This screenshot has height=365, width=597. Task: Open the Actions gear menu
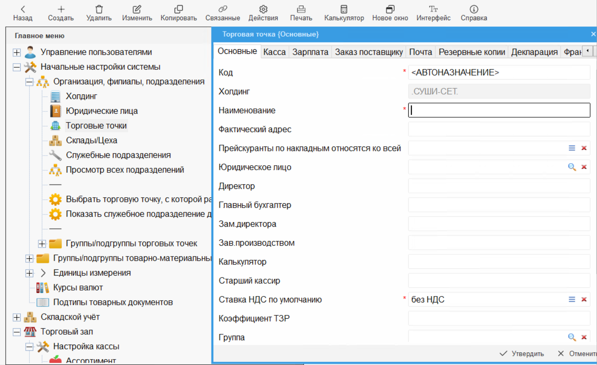263,9
